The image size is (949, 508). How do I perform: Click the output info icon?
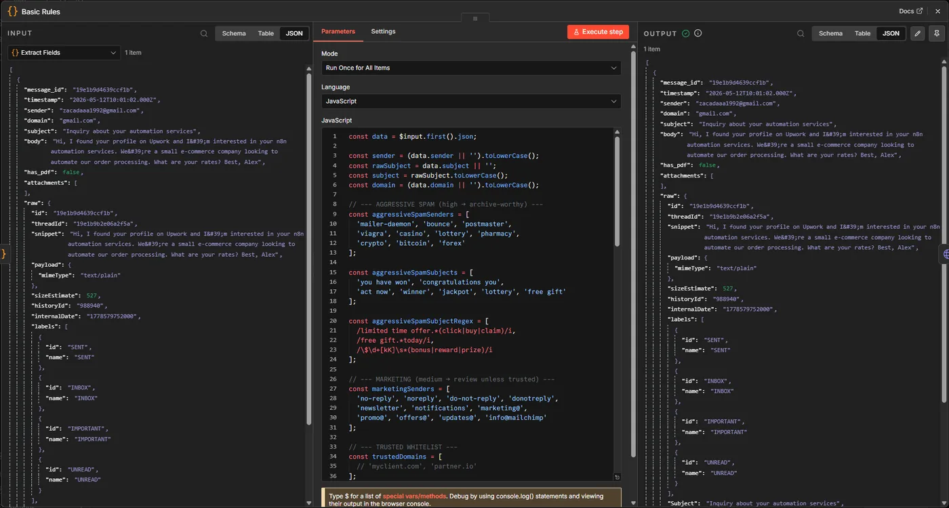pos(698,33)
